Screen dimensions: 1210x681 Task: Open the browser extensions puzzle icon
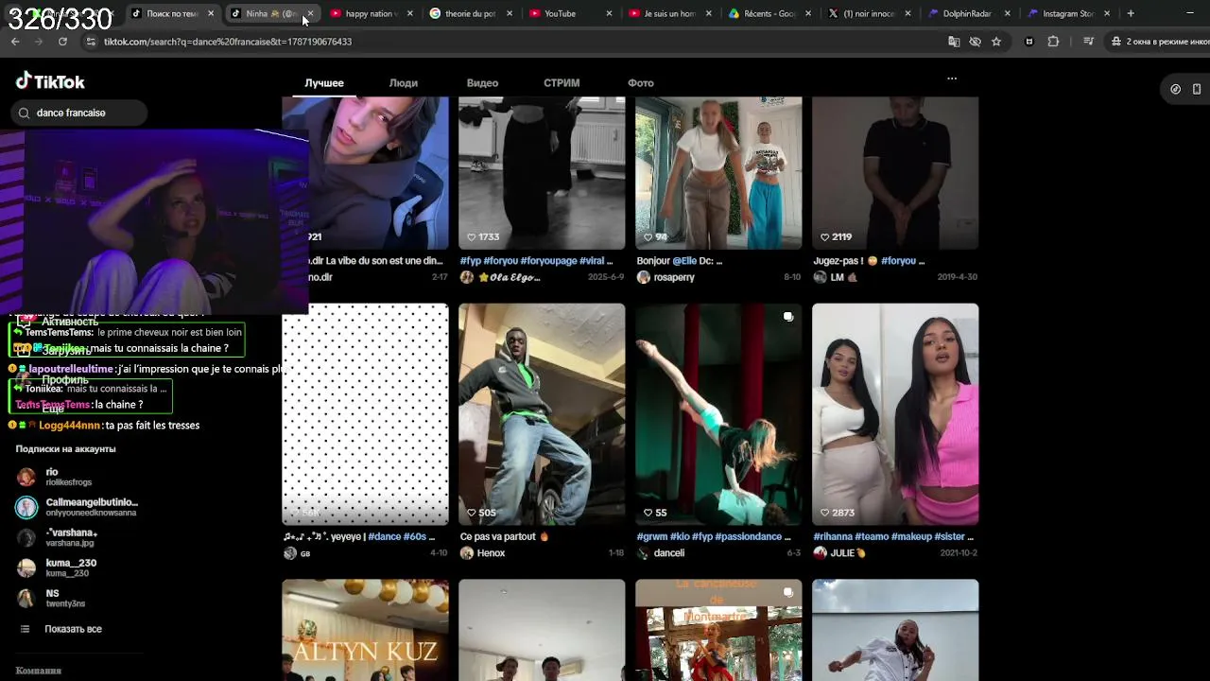click(x=1053, y=42)
